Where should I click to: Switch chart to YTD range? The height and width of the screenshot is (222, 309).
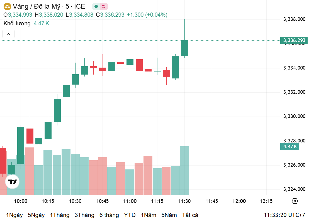[130, 215]
